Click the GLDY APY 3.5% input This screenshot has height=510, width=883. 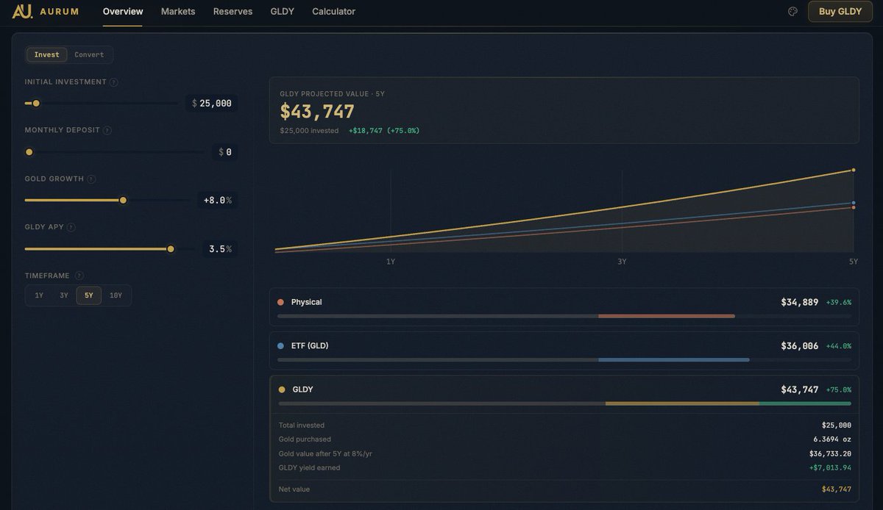pyautogui.click(x=220, y=249)
